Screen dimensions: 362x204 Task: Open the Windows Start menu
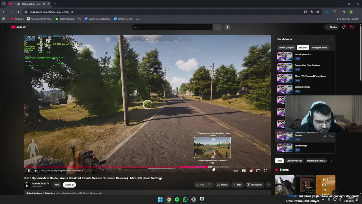click(160, 199)
